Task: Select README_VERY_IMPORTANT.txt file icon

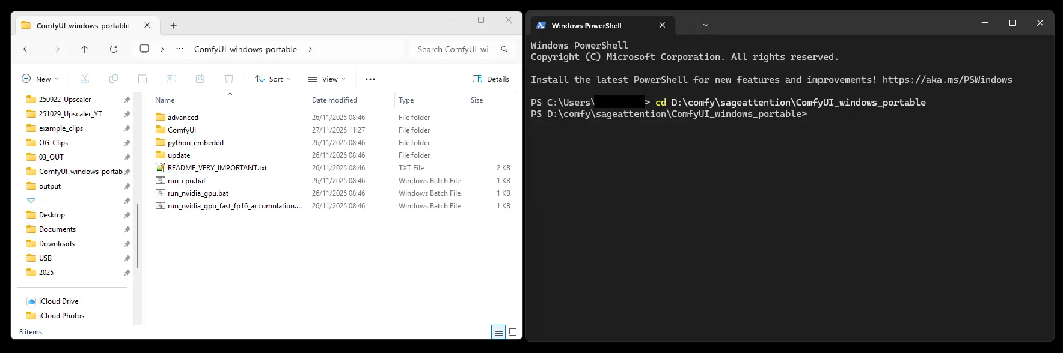Action: coord(161,167)
